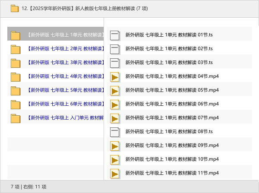
Task: Click the 01节.ts file icon
Action: [115, 35]
